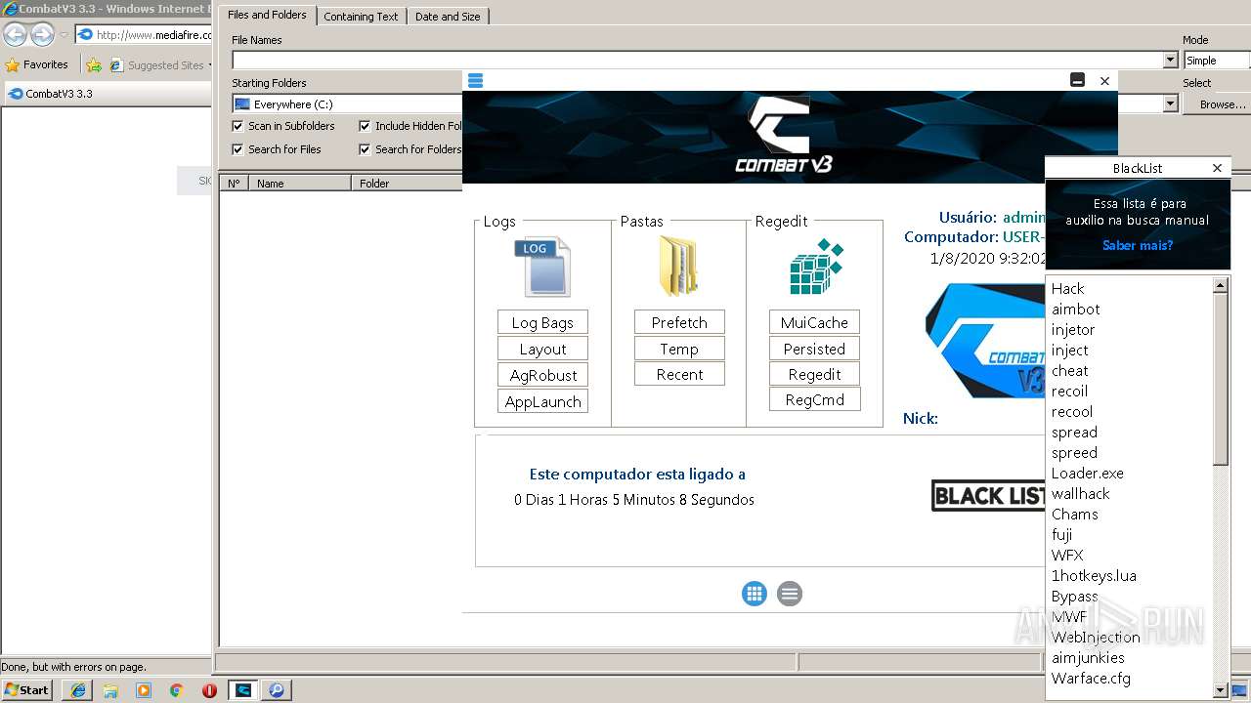The height and width of the screenshot is (703, 1251).
Task: Open Windows Media Player taskbar icon
Action: tap(144, 690)
